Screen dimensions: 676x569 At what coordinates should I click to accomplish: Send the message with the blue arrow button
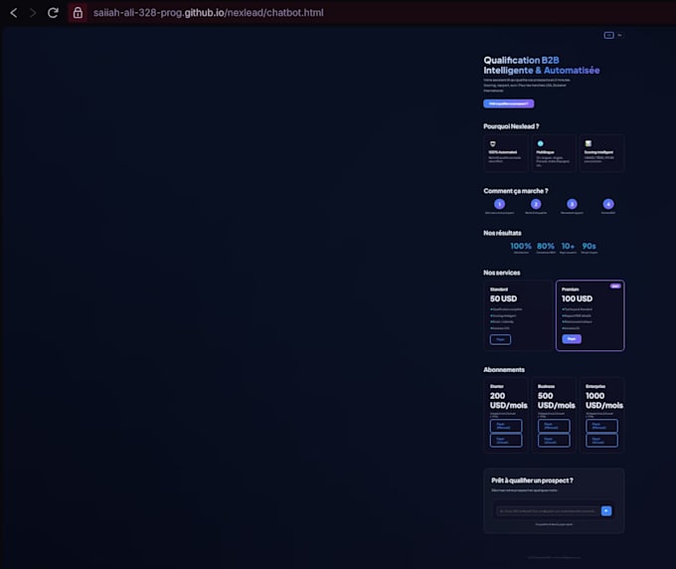606,511
